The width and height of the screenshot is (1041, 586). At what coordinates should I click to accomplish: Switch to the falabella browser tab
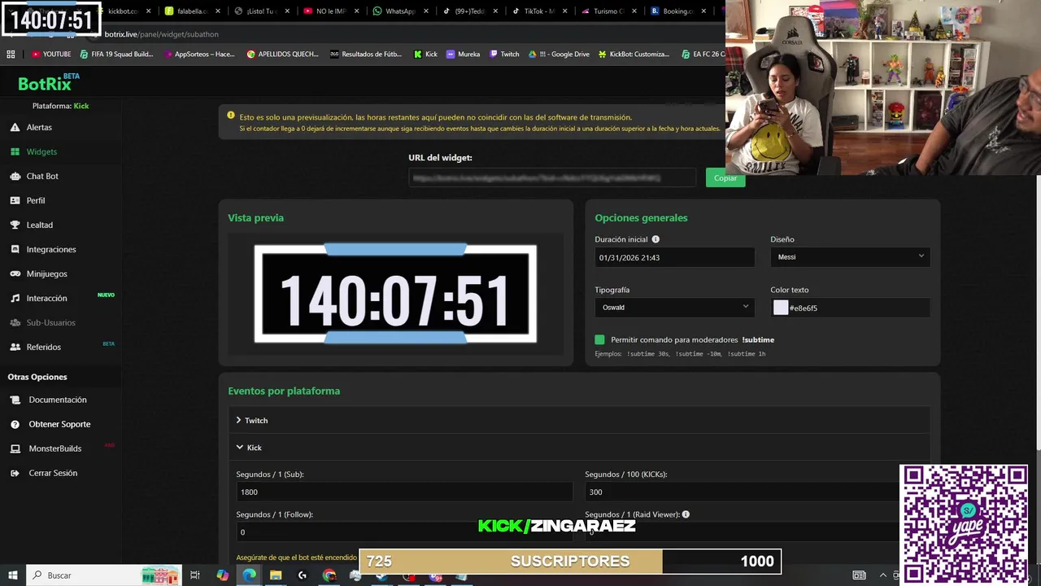pos(192,11)
